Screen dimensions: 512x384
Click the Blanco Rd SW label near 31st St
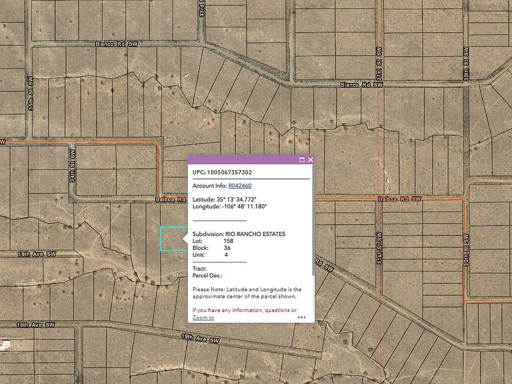point(361,85)
